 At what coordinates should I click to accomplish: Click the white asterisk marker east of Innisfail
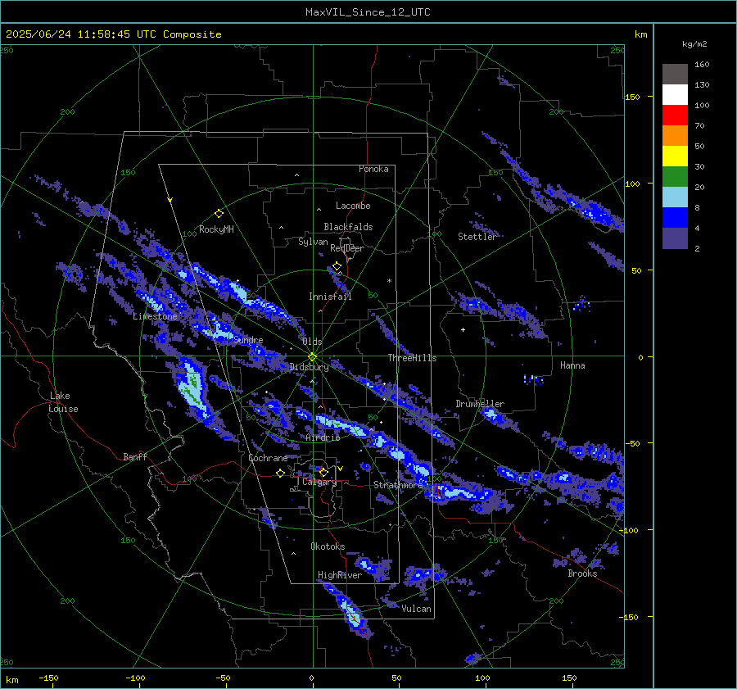389,281
